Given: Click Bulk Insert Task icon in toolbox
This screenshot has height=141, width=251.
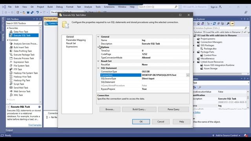Looking at the screenshot, I should [x=11, y=47].
